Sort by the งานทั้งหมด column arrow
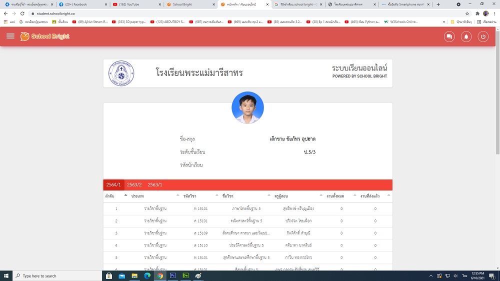The image size is (500, 281). pyautogui.click(x=354, y=195)
